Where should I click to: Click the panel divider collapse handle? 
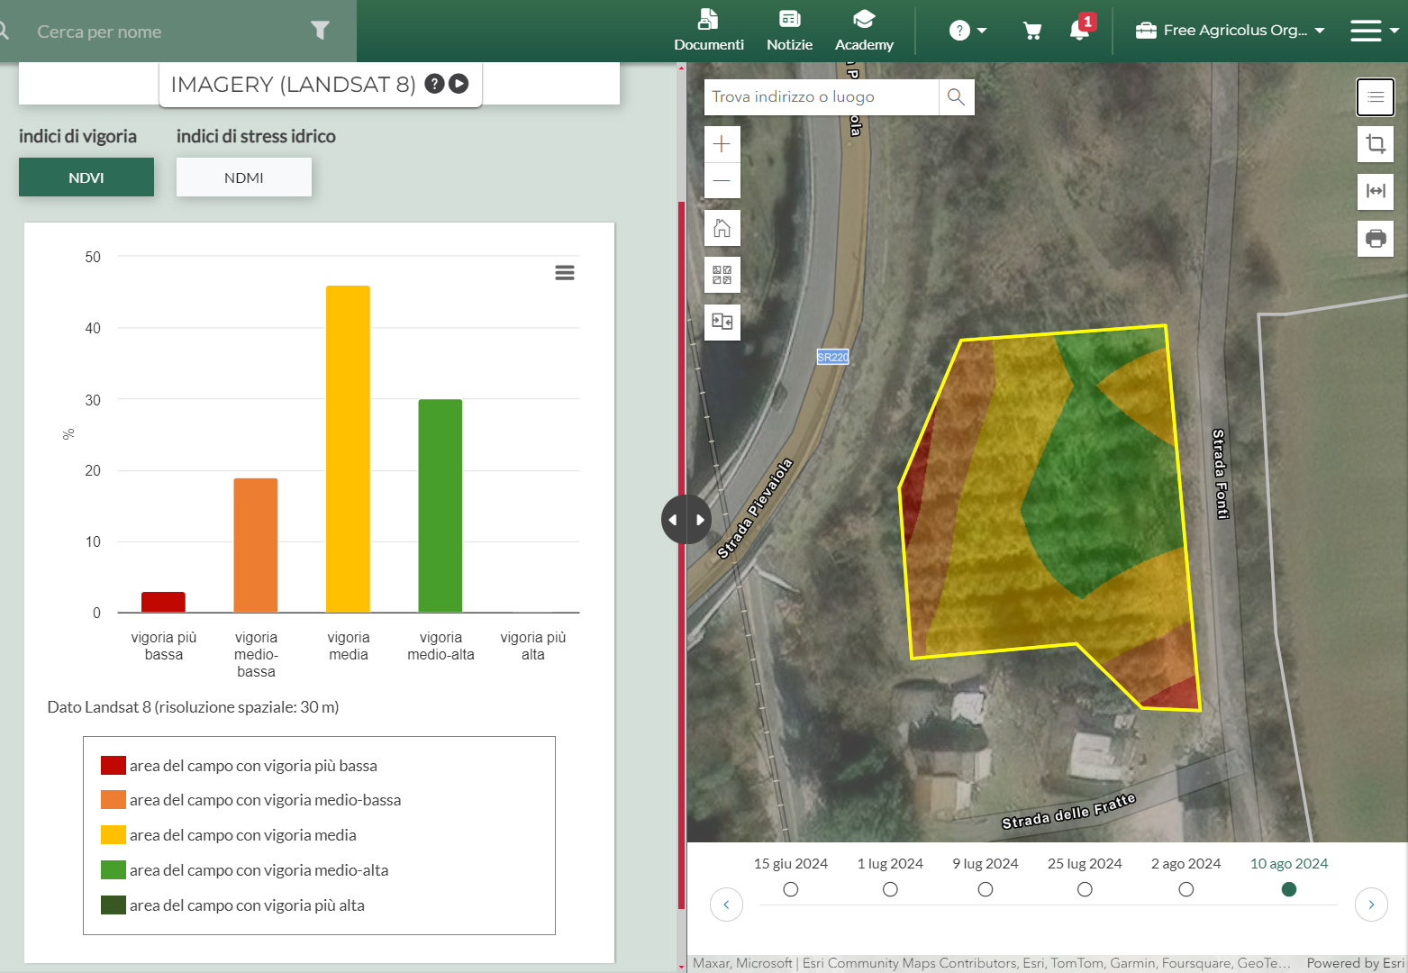coord(686,520)
